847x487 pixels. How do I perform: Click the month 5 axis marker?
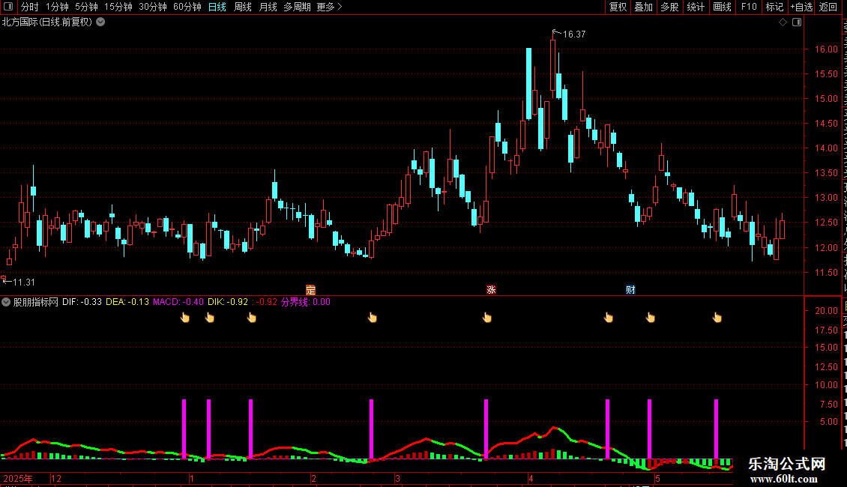coord(657,478)
